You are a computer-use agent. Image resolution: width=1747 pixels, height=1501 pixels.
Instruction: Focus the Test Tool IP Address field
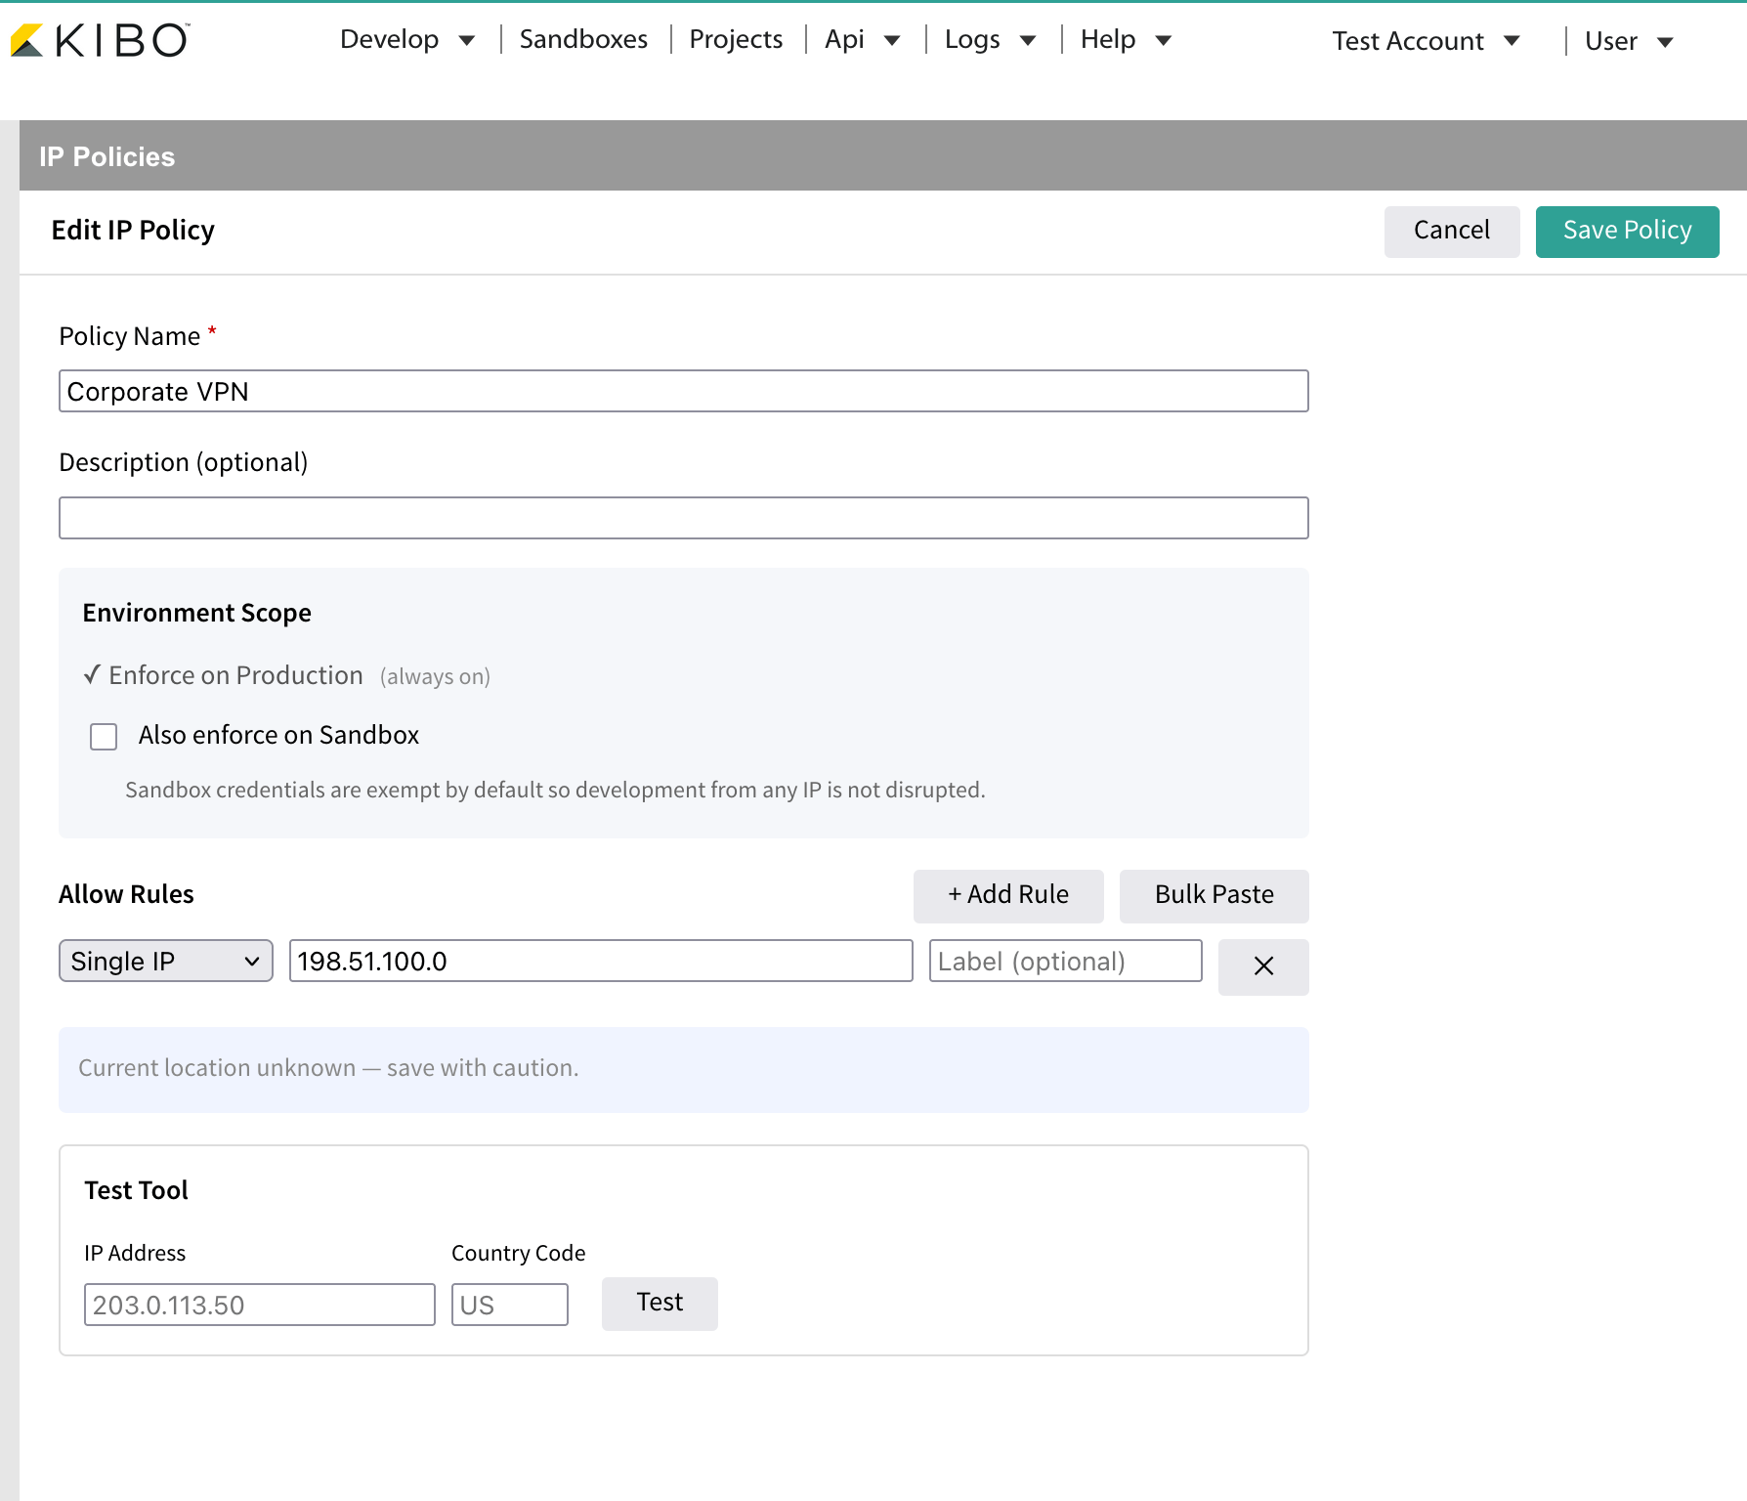(260, 1305)
